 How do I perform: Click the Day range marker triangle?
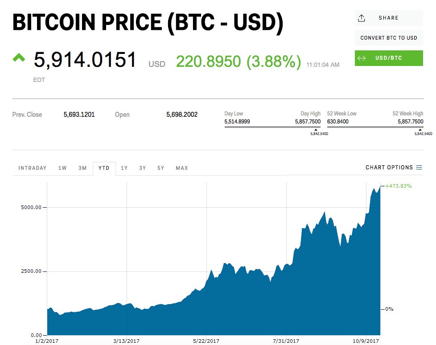coord(316,130)
